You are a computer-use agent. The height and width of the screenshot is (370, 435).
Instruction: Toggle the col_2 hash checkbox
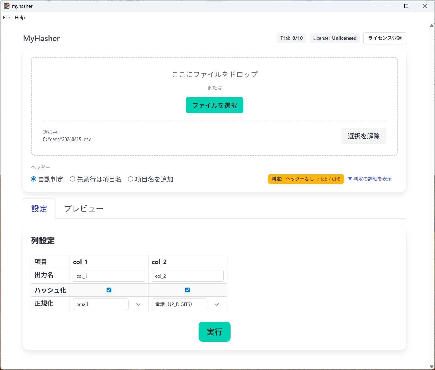click(x=188, y=290)
